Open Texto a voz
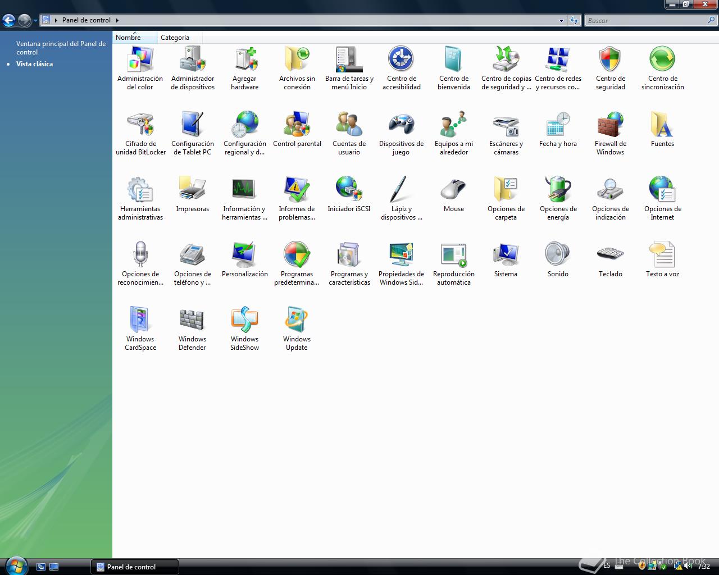719x575 pixels. [662, 260]
